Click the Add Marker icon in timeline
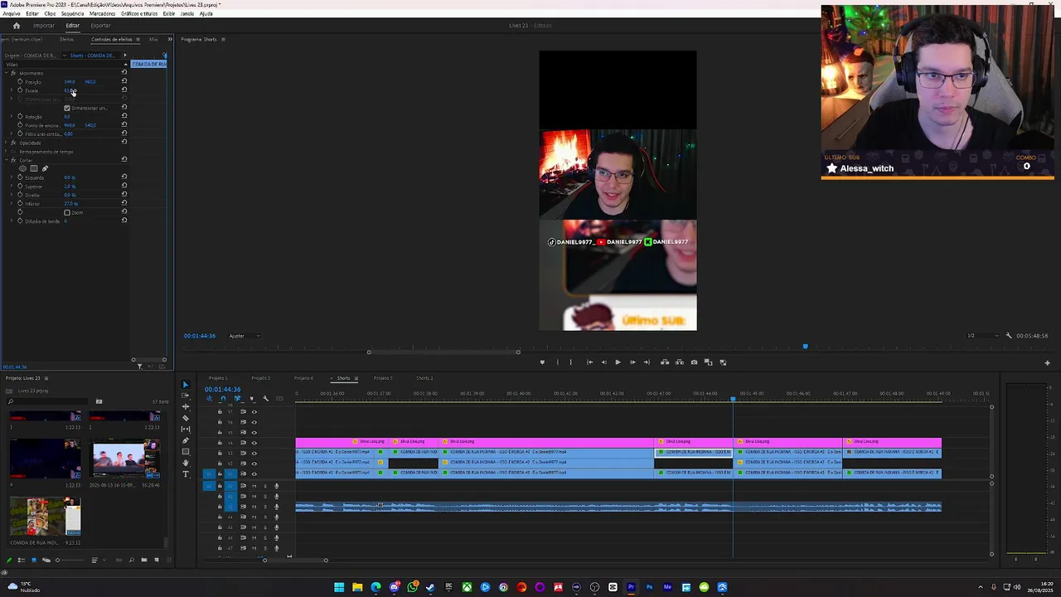Image resolution: width=1061 pixels, height=597 pixels. click(252, 399)
